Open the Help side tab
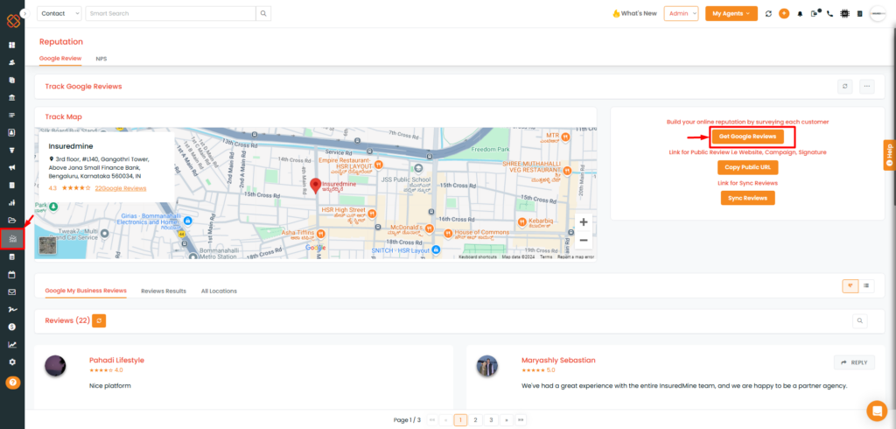This screenshot has height=429, width=896. 889,154
